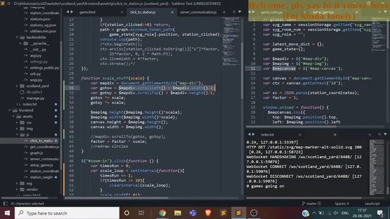Toggle the side bar from the status bar
Screen dimensions: 390x219
[5, 203]
